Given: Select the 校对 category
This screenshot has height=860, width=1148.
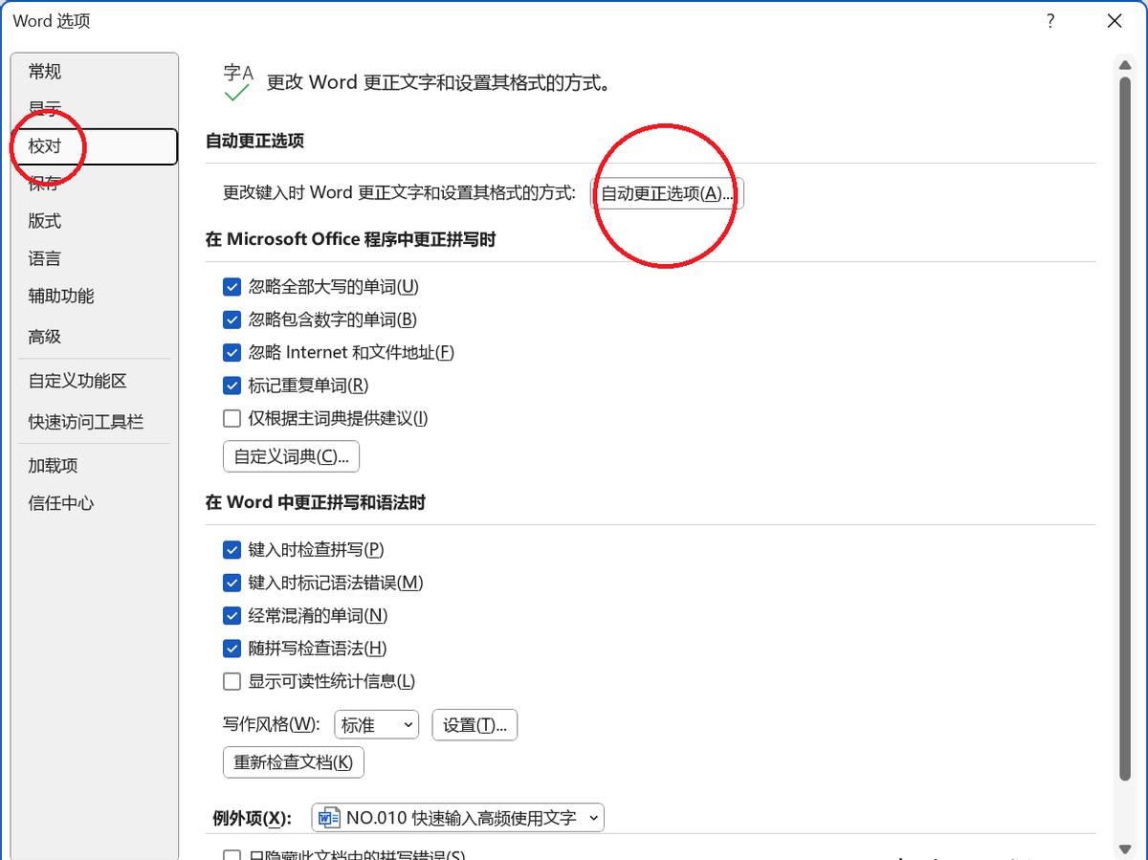Looking at the screenshot, I should [x=94, y=146].
